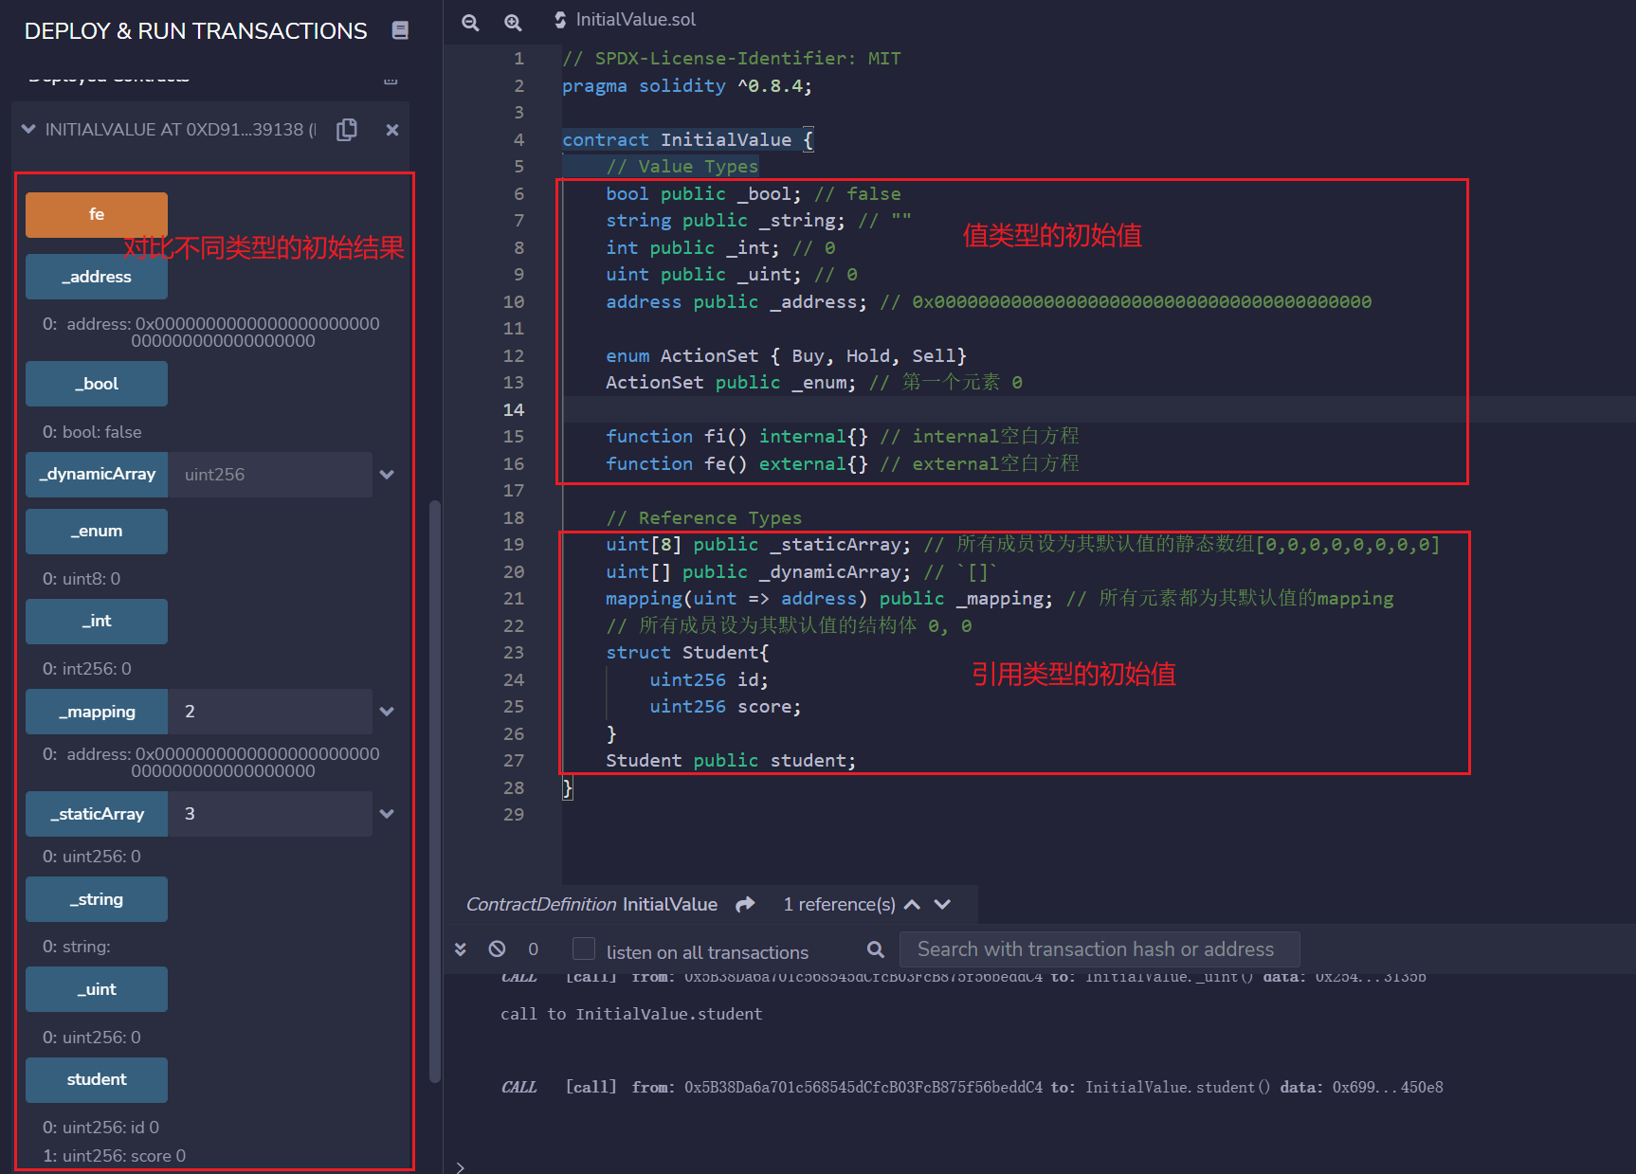Click the zoom in magnifier icon
The width and height of the screenshot is (1636, 1174).
click(x=513, y=22)
